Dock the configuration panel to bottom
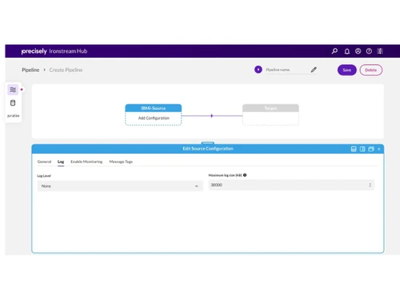 pos(354,149)
